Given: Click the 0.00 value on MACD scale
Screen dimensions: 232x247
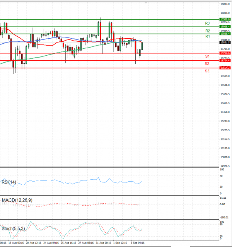Looking at the screenshot, I should pos(222,204).
